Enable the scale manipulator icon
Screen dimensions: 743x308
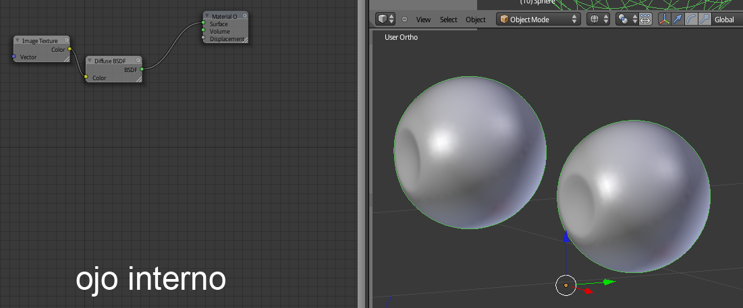click(x=705, y=20)
